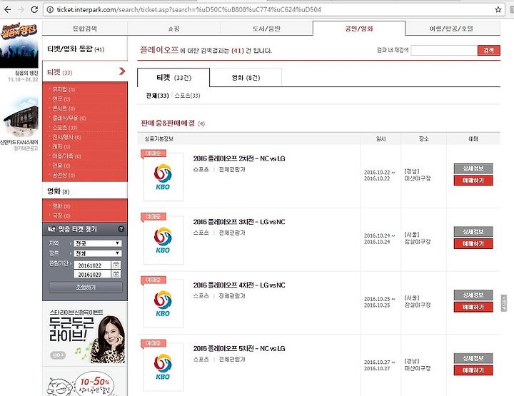Select 전시/행사 (0) in the sidebar
Screen dimensions: 514x396
(x=66, y=137)
